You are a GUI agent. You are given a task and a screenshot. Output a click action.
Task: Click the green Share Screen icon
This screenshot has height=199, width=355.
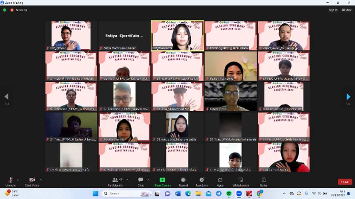coord(162,180)
